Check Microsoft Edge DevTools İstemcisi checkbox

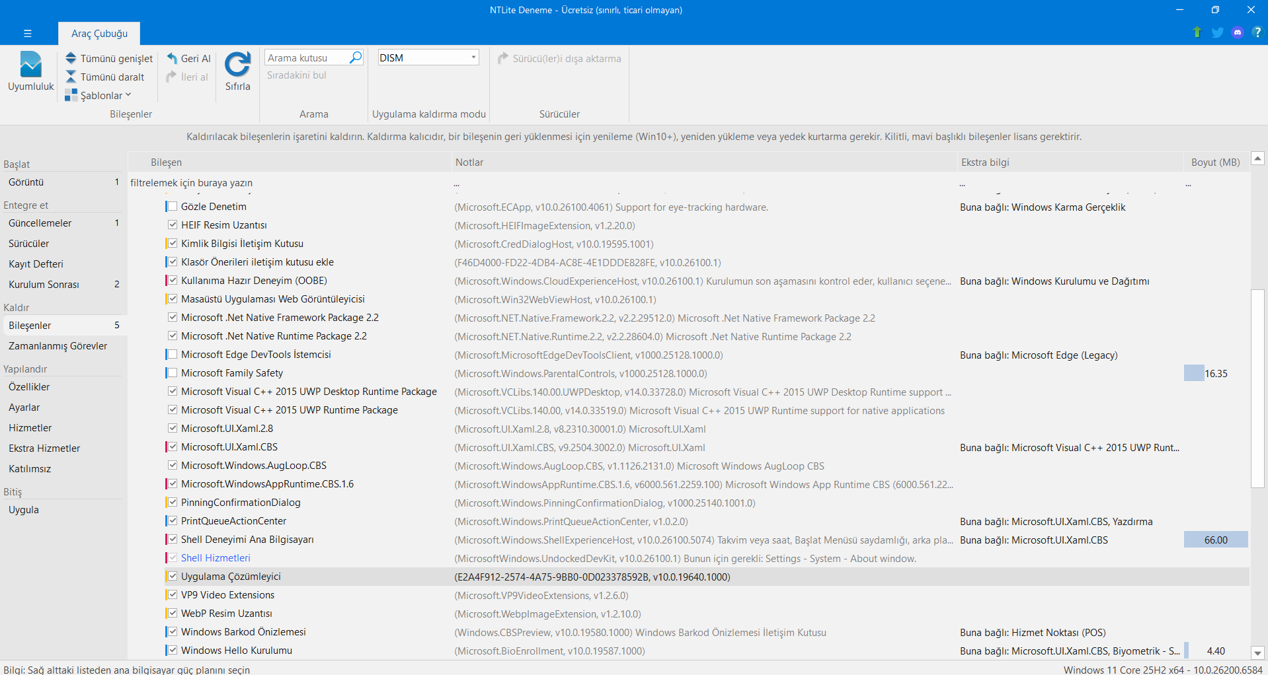coord(173,355)
